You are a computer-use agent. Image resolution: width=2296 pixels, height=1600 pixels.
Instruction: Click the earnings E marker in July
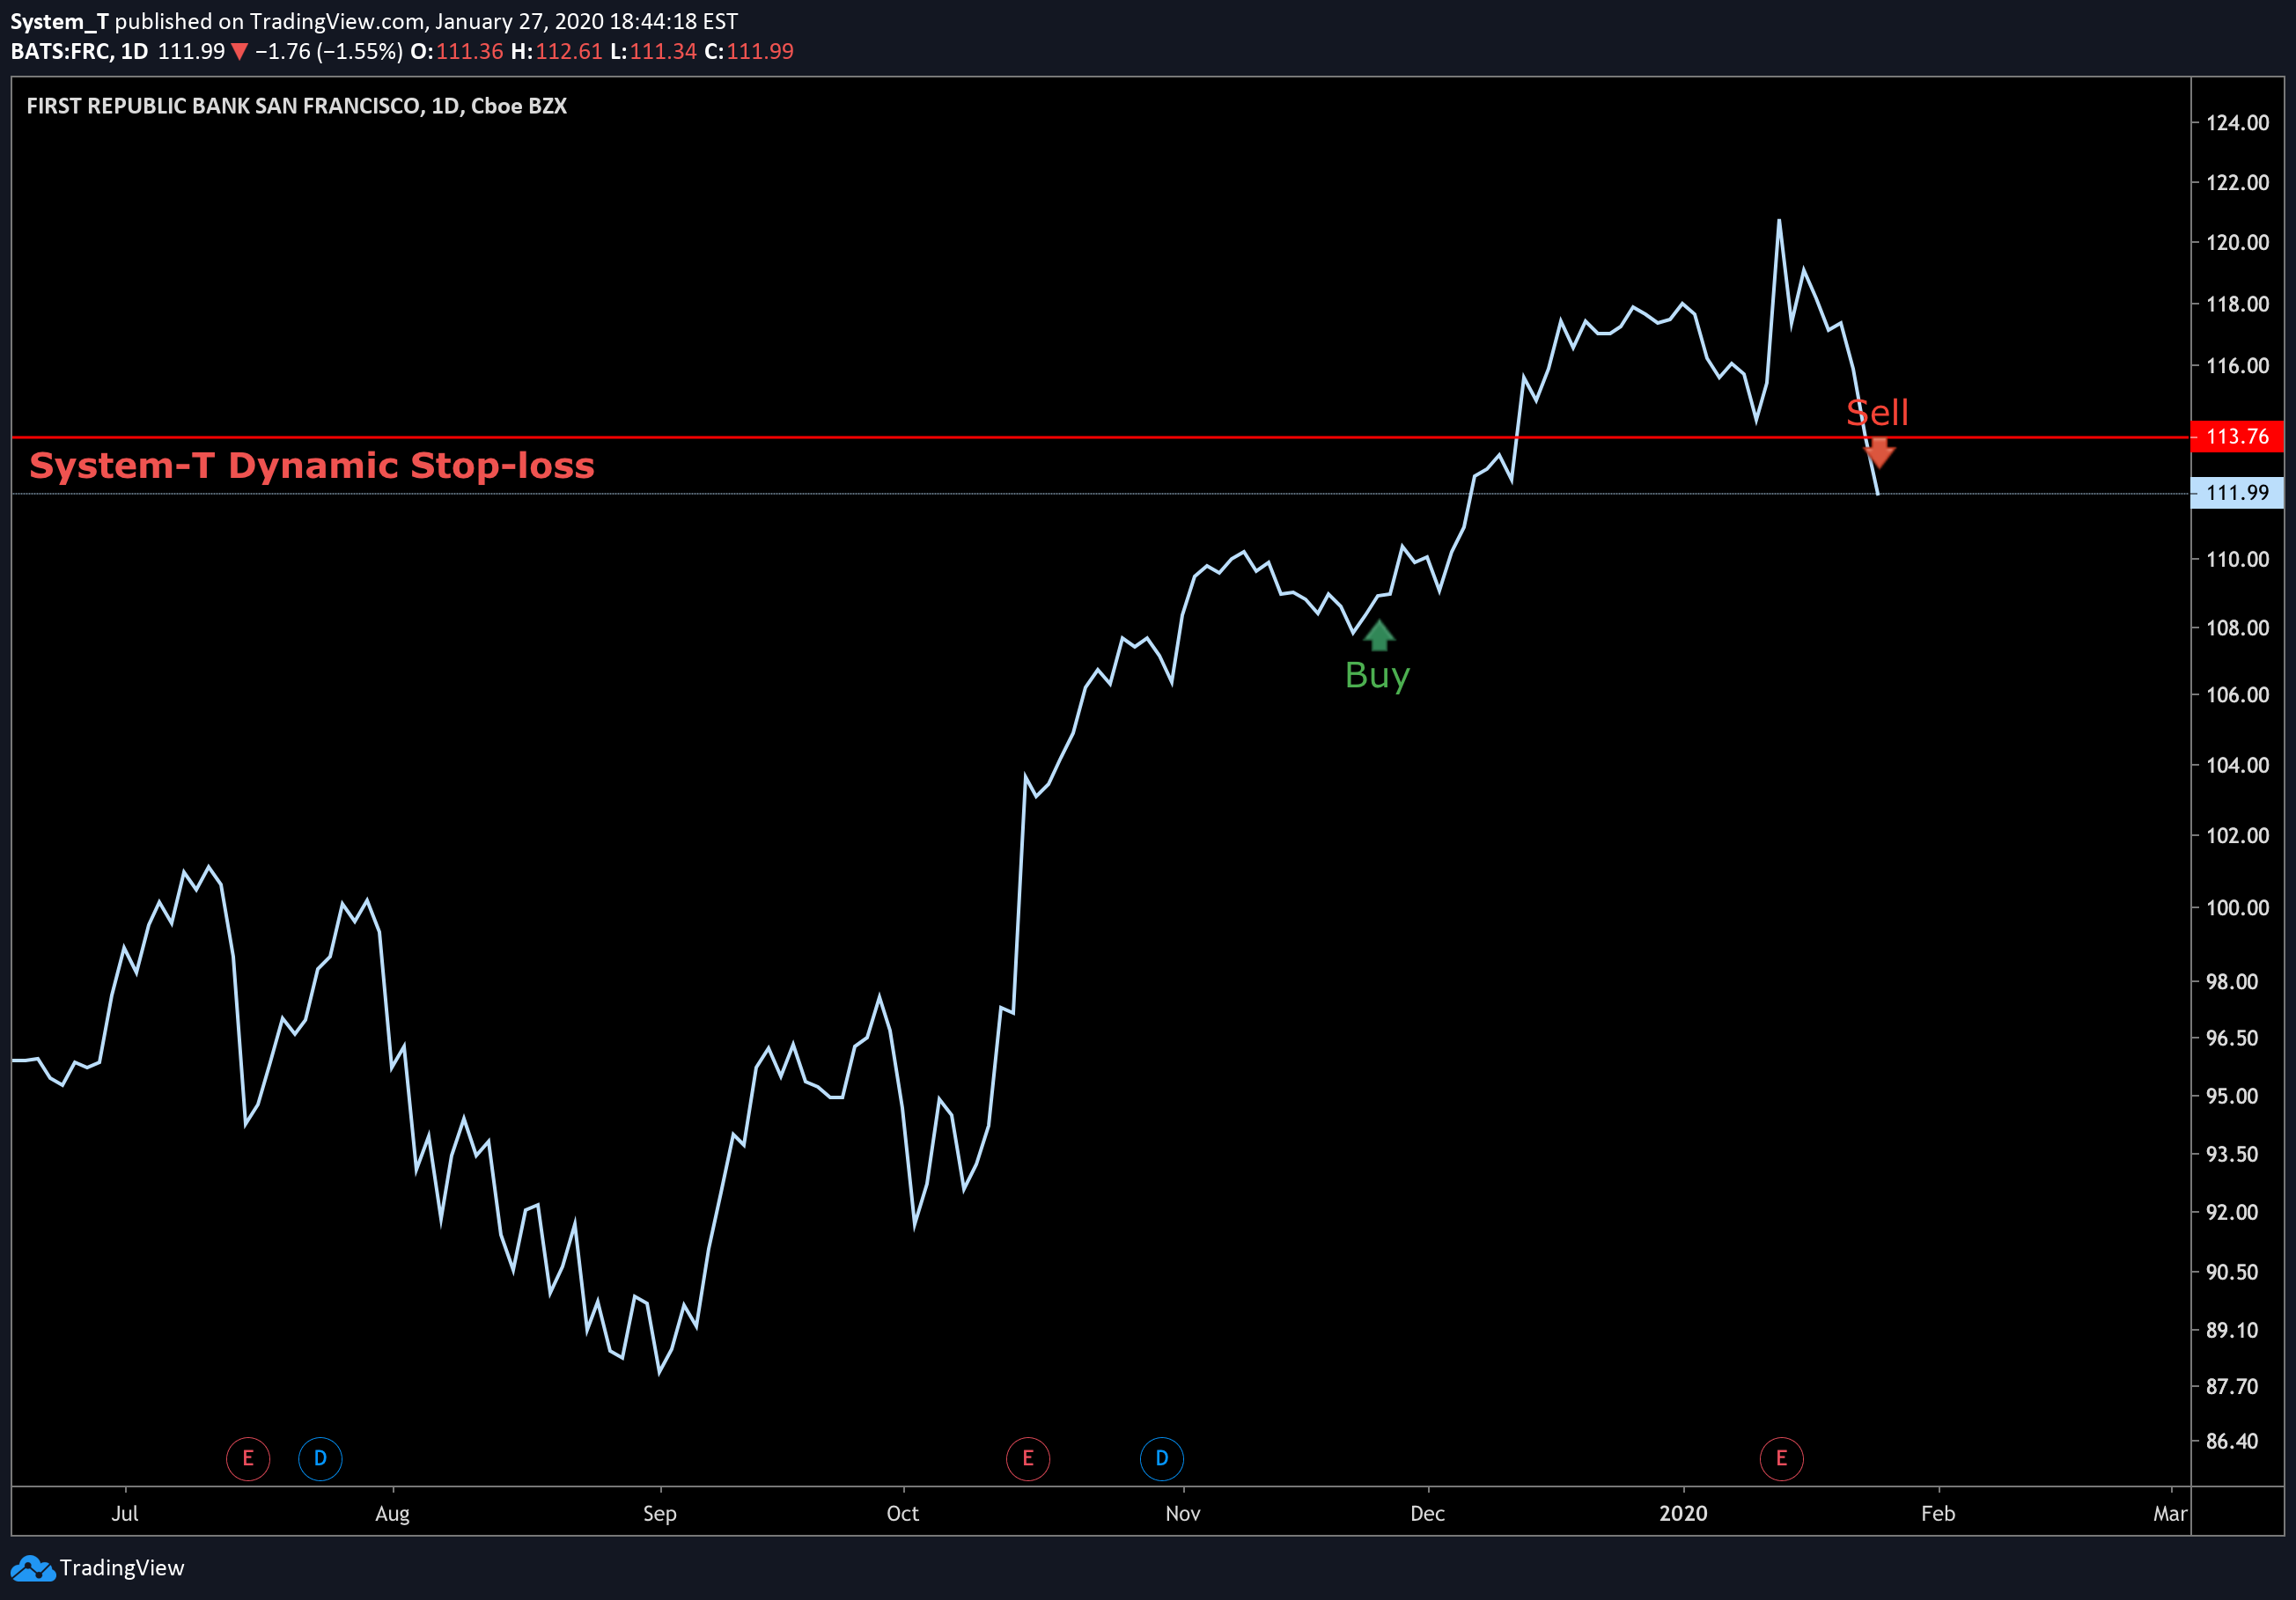[x=248, y=1458]
